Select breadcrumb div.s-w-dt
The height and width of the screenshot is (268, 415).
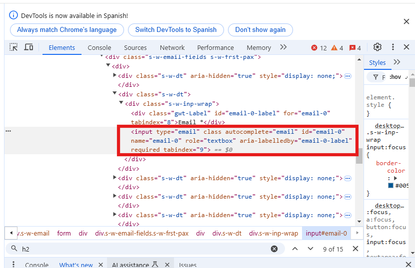(227, 234)
